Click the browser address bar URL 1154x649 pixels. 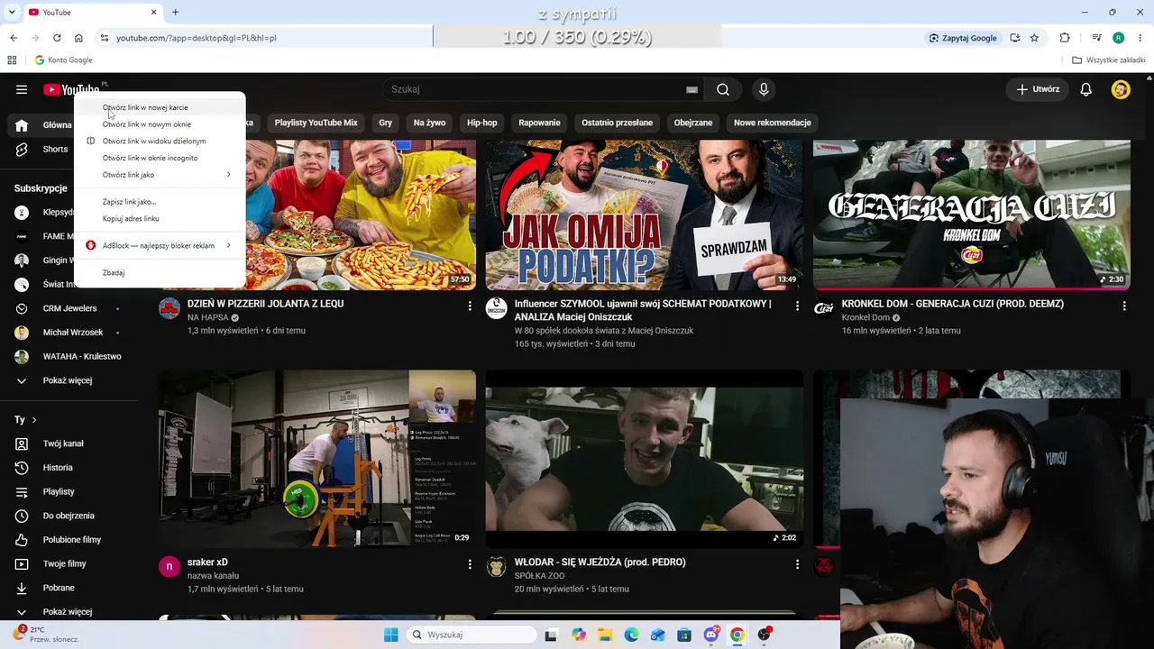pyautogui.click(x=197, y=38)
